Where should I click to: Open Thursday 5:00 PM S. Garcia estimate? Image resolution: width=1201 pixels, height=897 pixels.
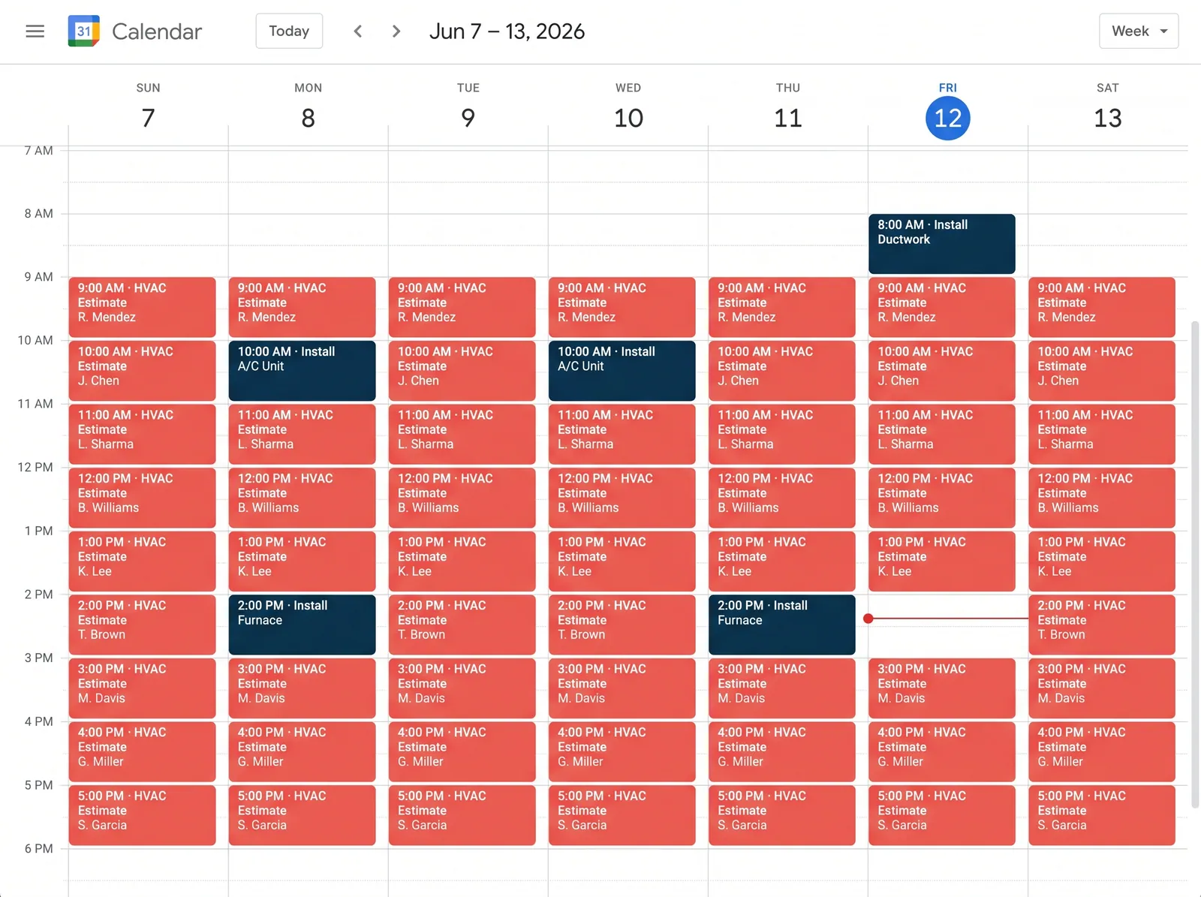[x=782, y=815]
